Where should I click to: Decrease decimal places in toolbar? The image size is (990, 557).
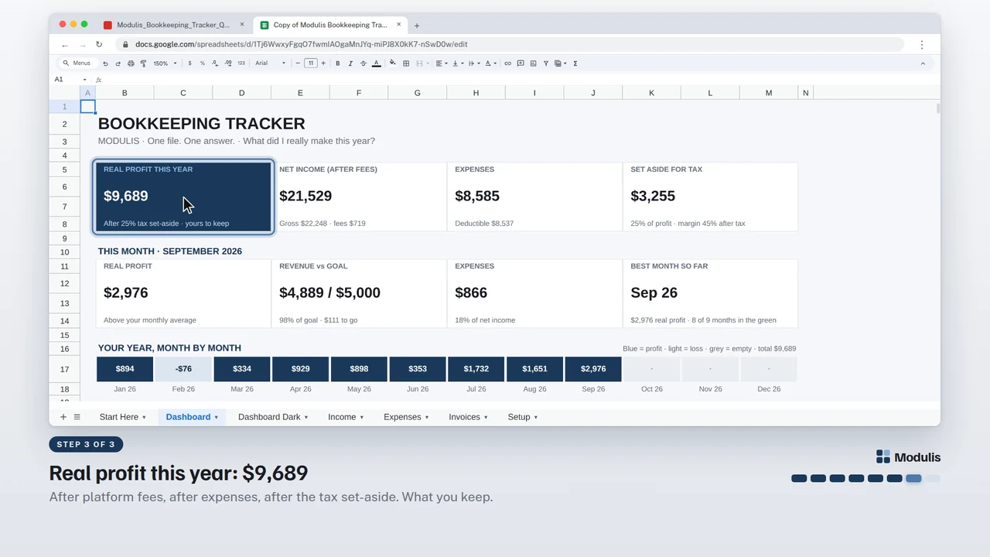(215, 63)
